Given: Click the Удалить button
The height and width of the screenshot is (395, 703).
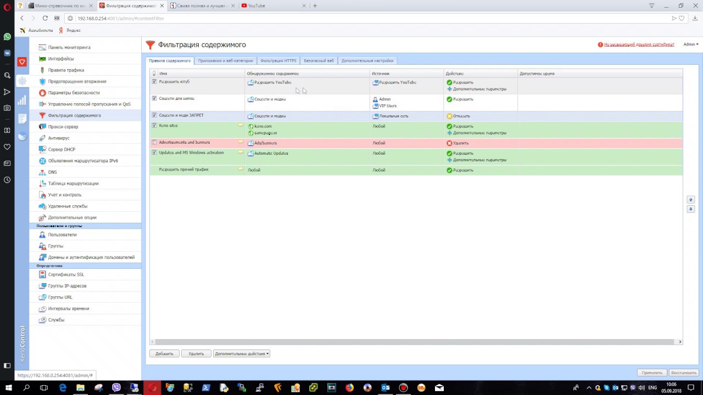Looking at the screenshot, I should pos(196,354).
